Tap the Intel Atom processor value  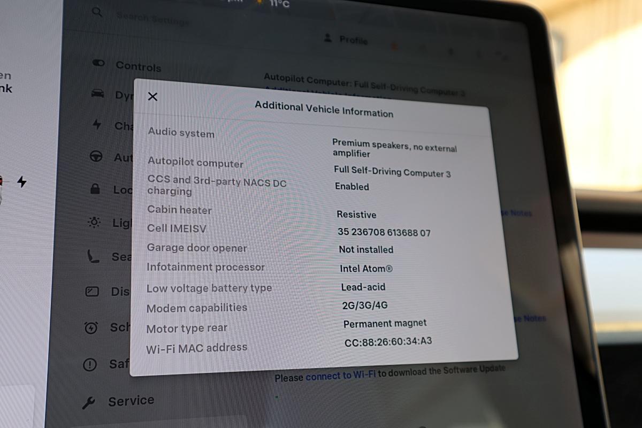(x=366, y=269)
